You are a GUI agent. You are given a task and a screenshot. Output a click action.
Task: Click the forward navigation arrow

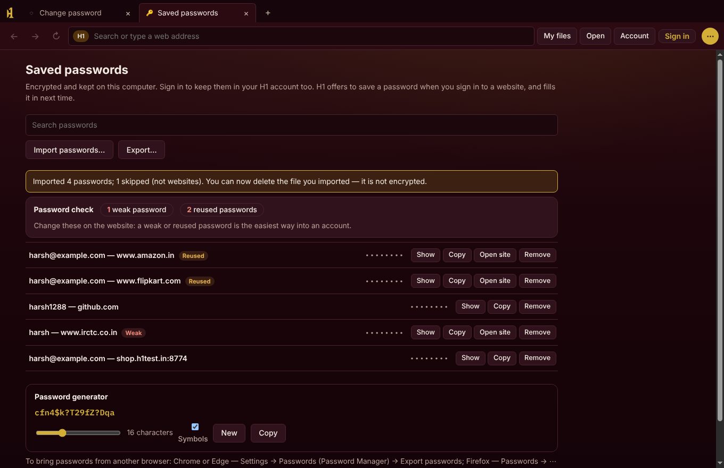pyautogui.click(x=35, y=36)
